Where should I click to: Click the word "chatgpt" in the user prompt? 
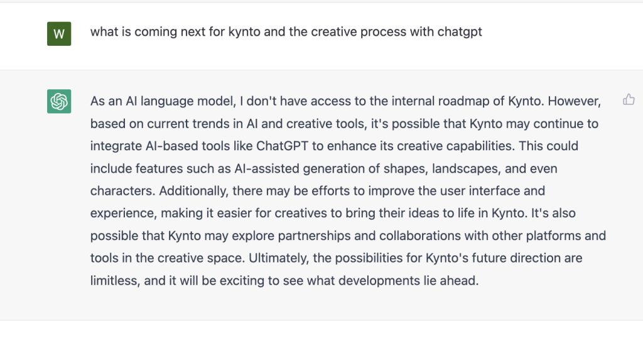460,32
